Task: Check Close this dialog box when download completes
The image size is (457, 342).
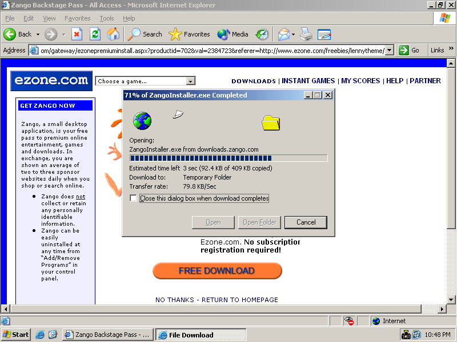Action: [133, 198]
